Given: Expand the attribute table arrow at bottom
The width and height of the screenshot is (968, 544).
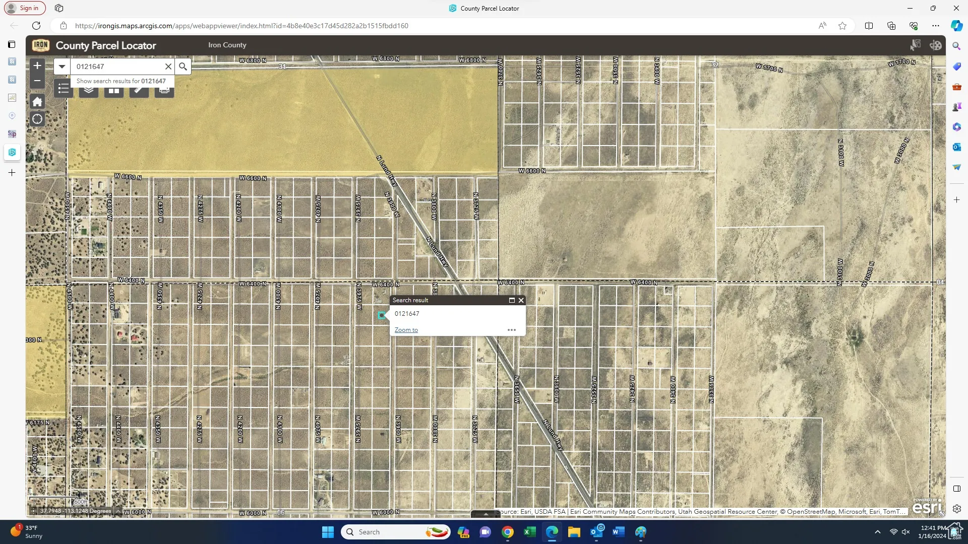Looking at the screenshot, I should point(486,514).
